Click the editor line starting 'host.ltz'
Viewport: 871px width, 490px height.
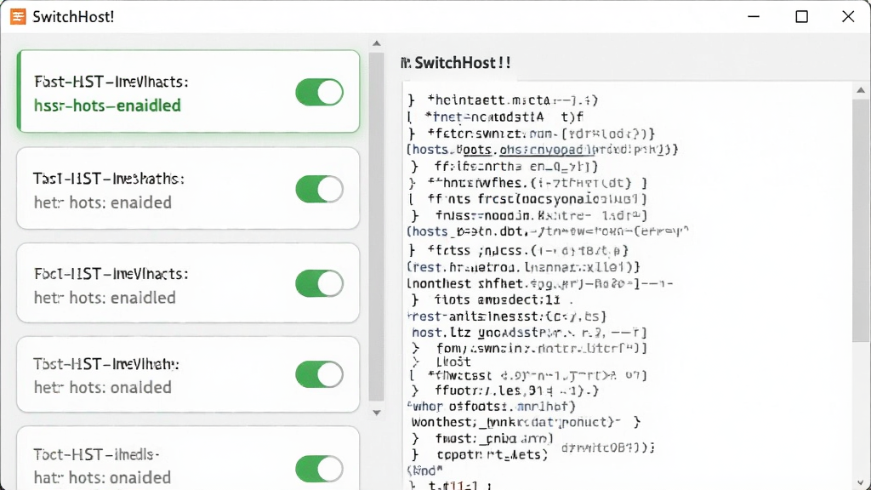point(529,333)
